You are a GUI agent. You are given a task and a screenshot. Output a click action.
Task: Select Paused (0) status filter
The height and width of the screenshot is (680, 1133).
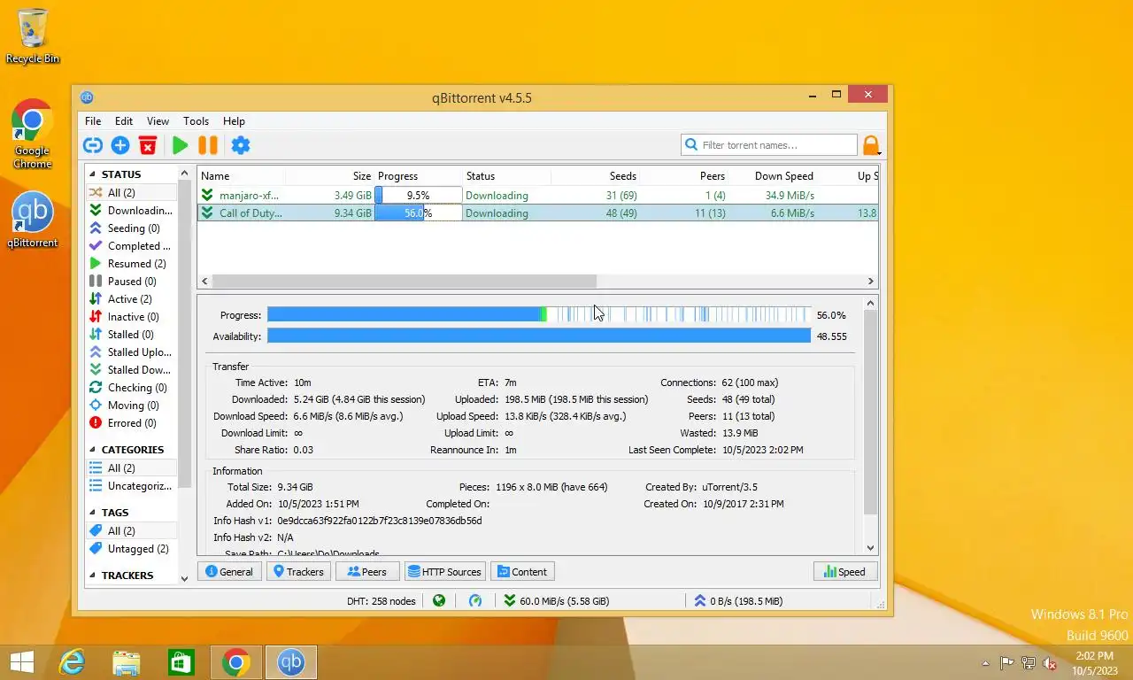[x=131, y=281]
